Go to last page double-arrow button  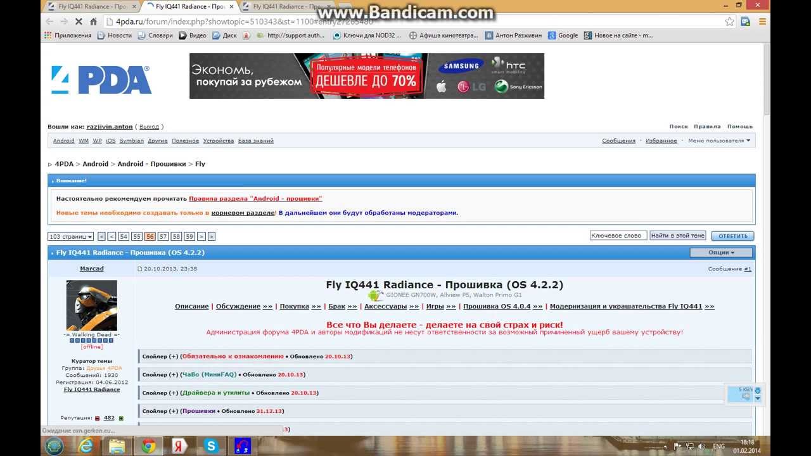212,236
